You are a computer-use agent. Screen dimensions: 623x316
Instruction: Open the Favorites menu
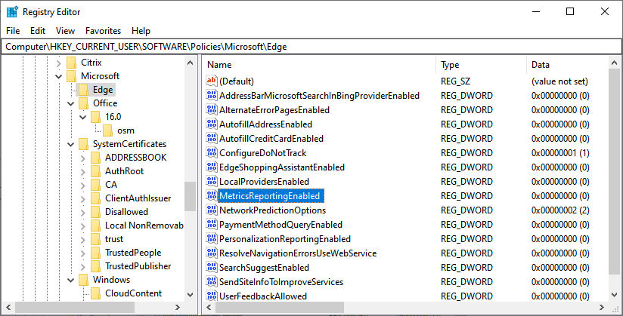[x=103, y=31]
